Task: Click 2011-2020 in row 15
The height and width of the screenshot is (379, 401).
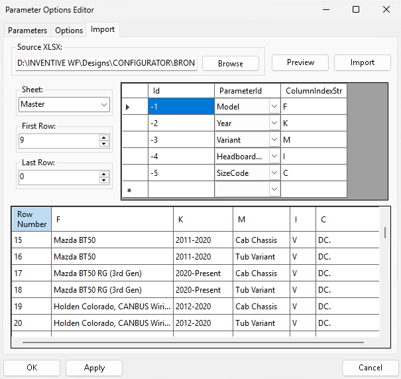Action: point(203,240)
